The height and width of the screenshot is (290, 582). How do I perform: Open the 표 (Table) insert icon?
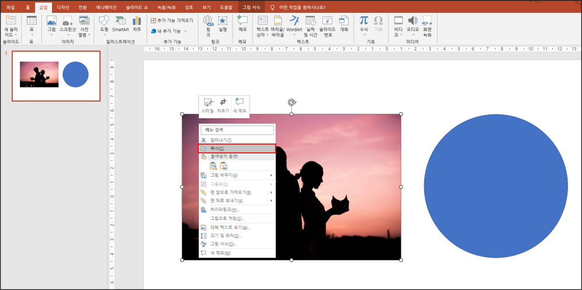31,21
